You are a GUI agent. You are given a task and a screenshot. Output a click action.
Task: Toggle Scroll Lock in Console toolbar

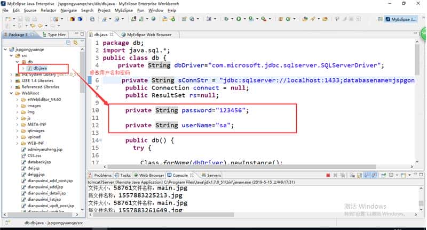click(359, 175)
